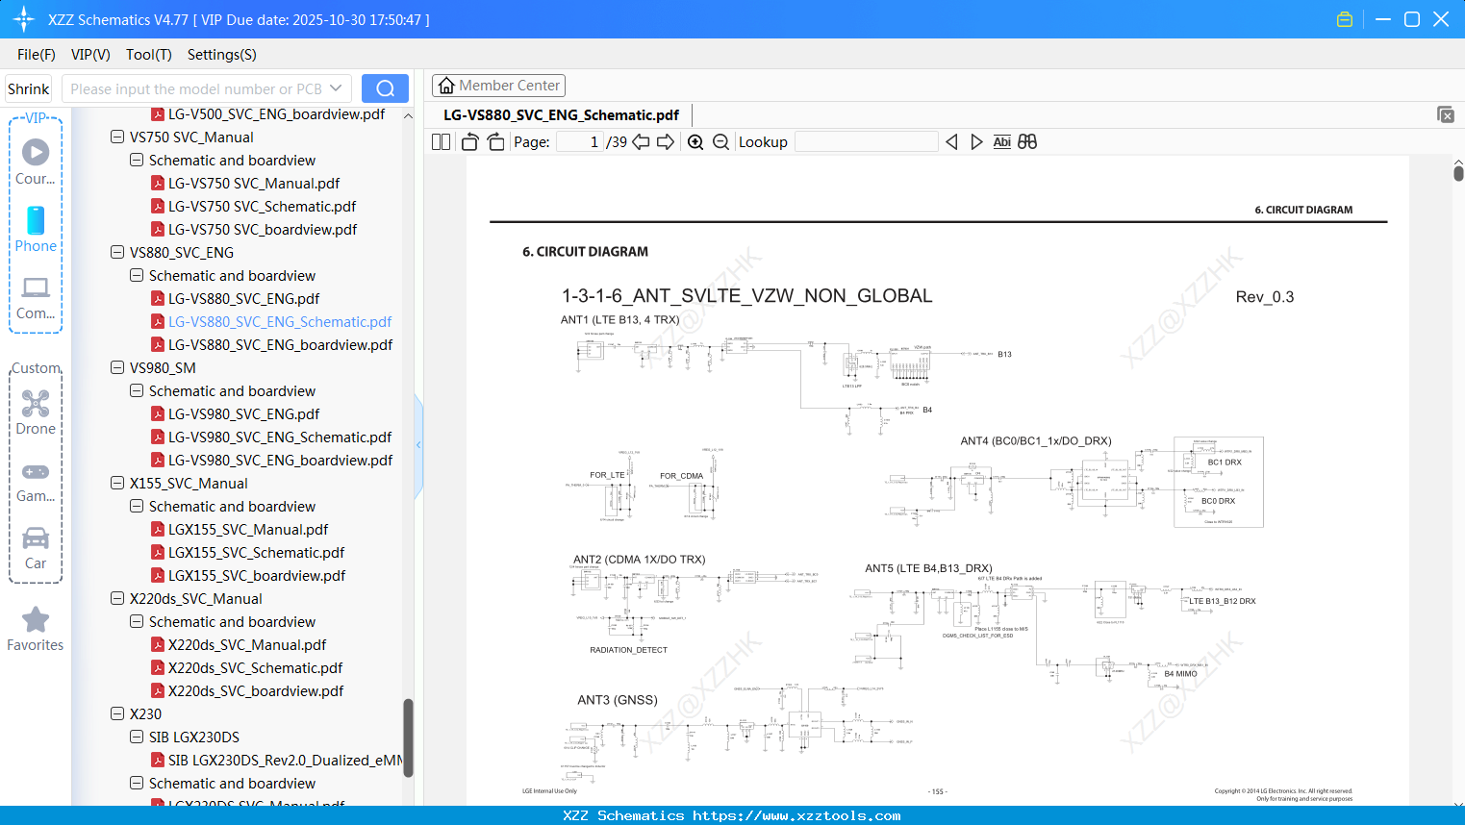
Task: Type a page number in the Page field
Action: pyautogui.click(x=578, y=140)
